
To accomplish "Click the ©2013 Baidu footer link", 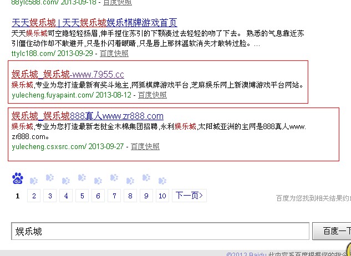I will [x=246, y=254].
